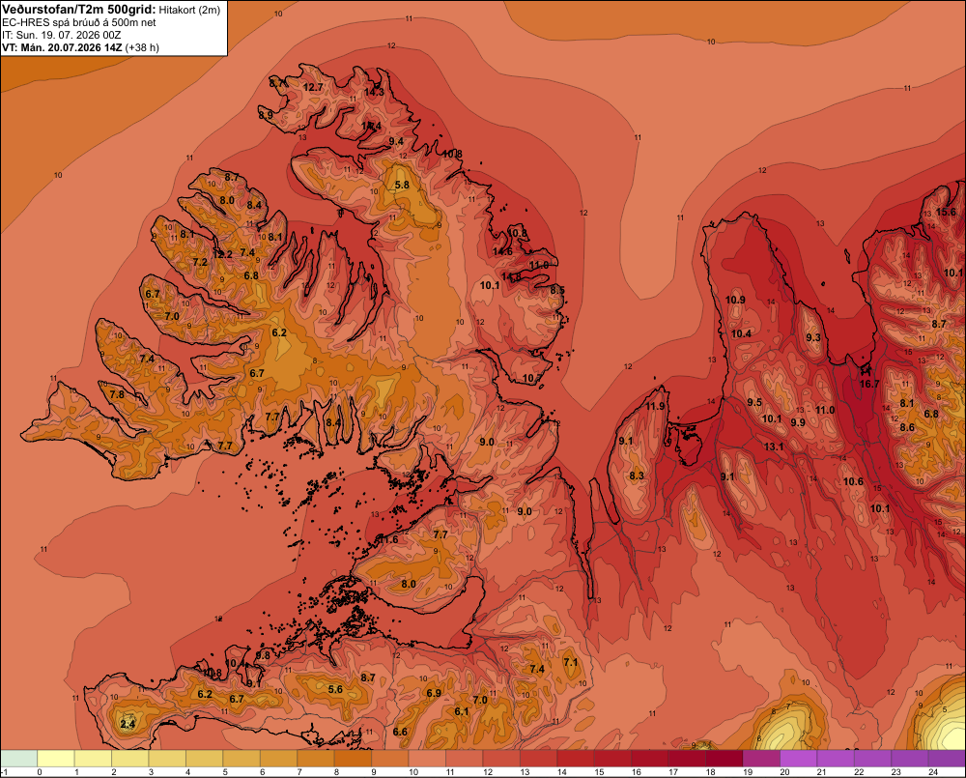Click the 13.1 temperature label
This screenshot has height=778, width=966.
pyautogui.click(x=774, y=447)
